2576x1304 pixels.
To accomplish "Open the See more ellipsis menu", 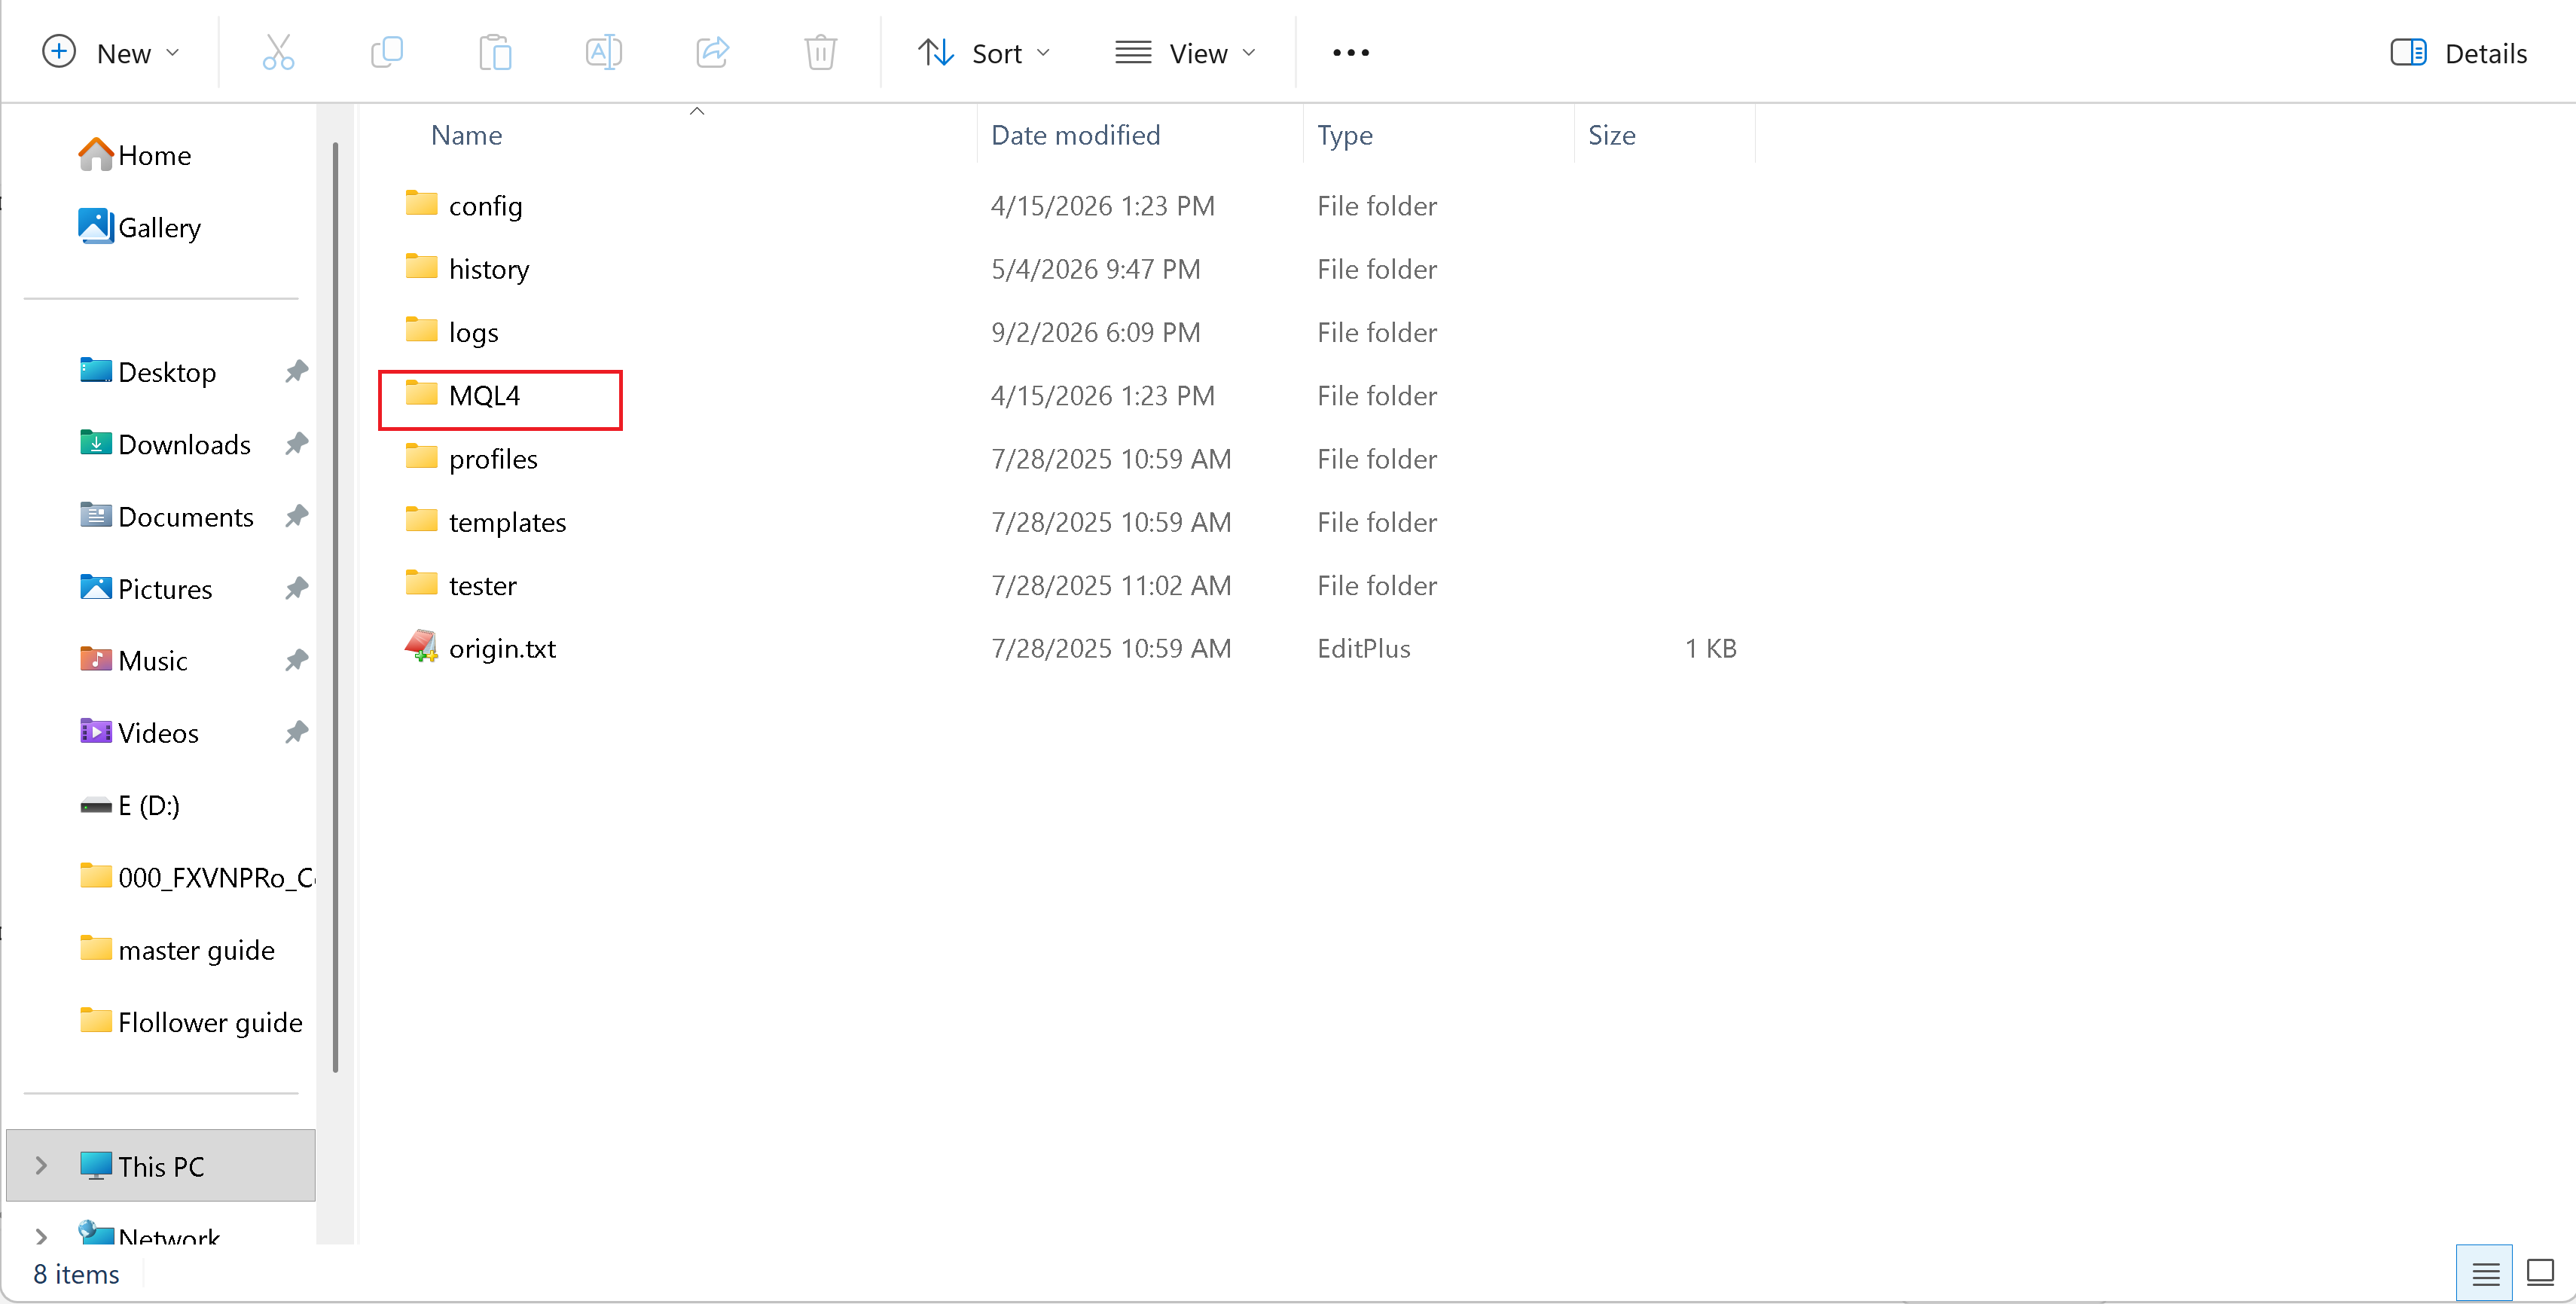I will point(1350,52).
